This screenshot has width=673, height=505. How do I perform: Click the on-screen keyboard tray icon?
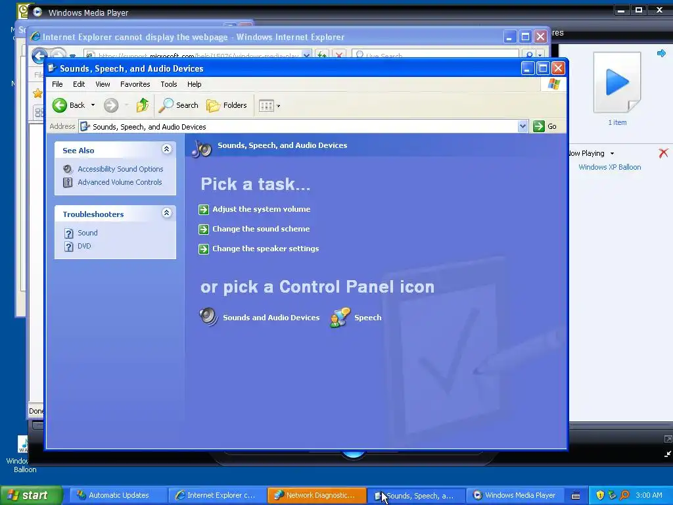coord(576,496)
